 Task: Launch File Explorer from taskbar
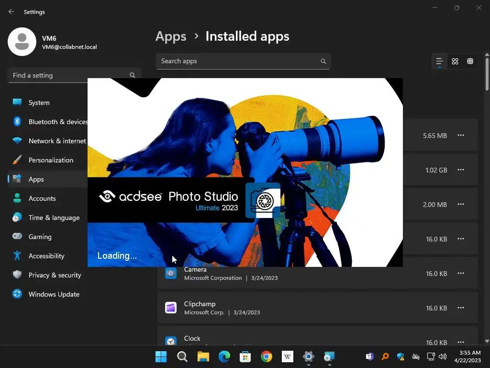[x=203, y=356]
